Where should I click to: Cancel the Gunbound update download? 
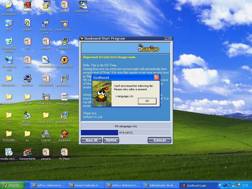pos(159,140)
